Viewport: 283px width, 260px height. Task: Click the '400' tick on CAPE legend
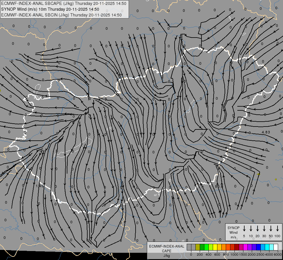[208, 255]
